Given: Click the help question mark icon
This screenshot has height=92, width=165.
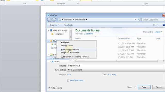Looking at the screenshot, I should [164, 25].
